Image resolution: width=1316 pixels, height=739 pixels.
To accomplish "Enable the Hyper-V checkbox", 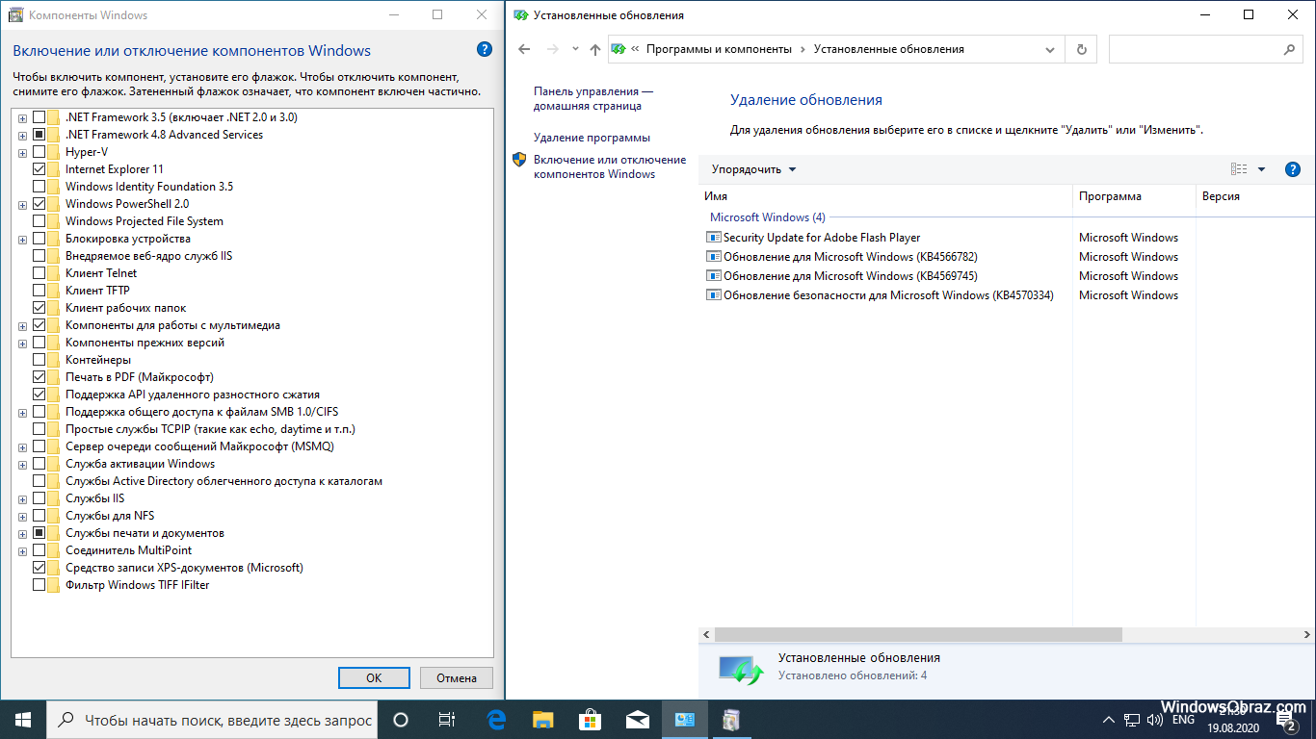I will pyautogui.click(x=39, y=152).
